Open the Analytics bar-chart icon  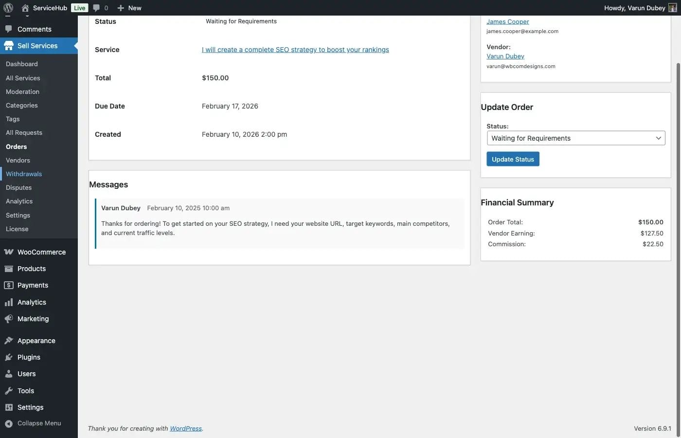(x=10, y=302)
